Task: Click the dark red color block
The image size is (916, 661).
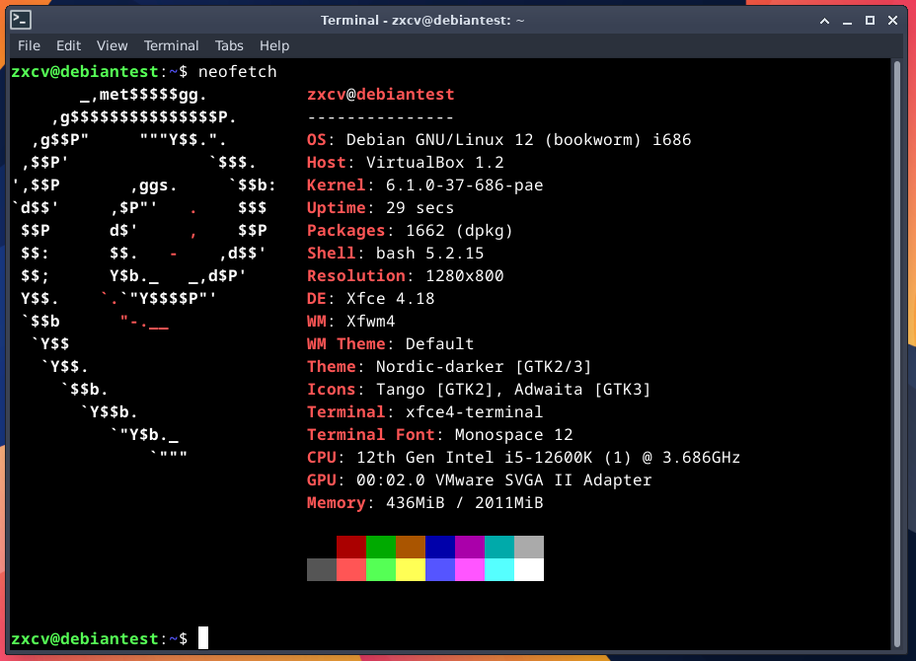Action: coord(351,548)
